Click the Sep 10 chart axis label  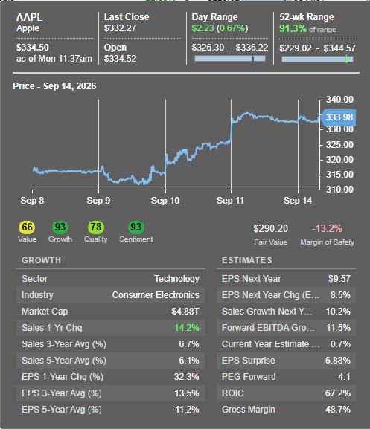pos(165,201)
